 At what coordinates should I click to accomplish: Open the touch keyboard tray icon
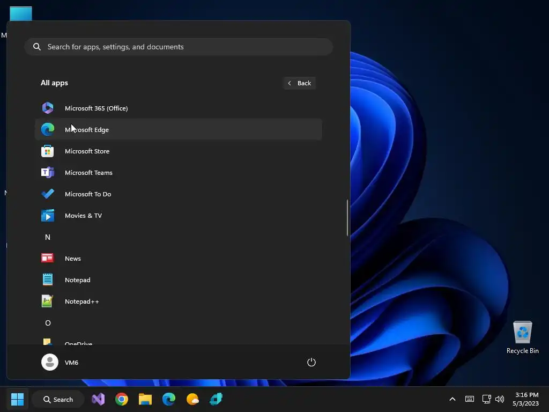(x=470, y=399)
